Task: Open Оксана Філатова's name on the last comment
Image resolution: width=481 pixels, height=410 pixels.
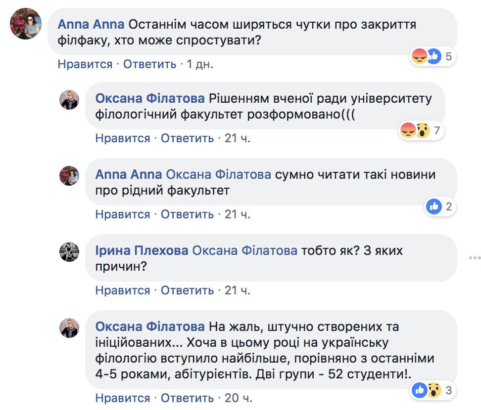Action: [149, 327]
